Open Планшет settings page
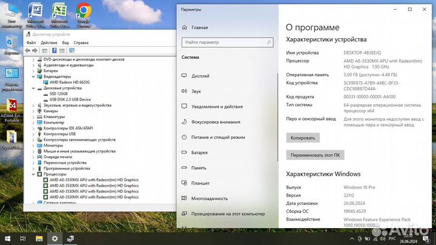 [x=200, y=183]
